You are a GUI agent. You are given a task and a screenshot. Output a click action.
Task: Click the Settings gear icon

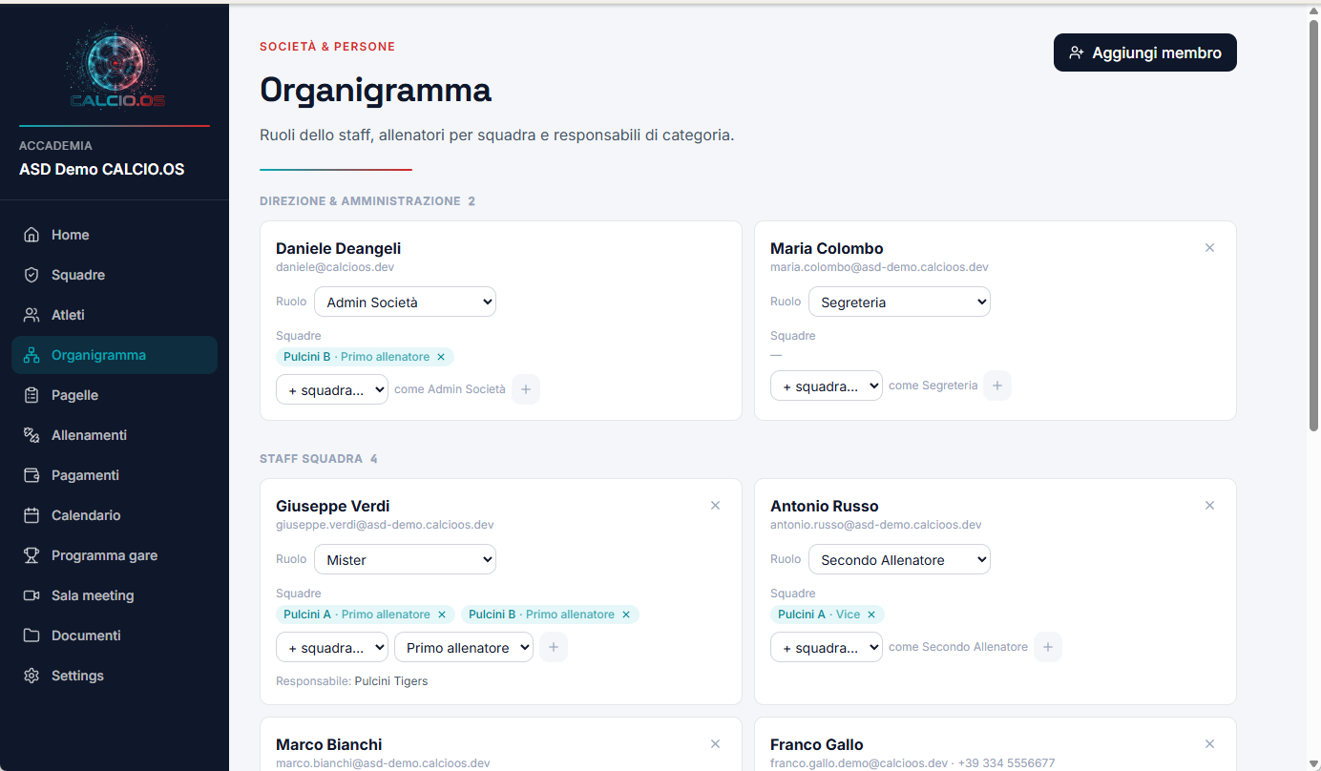point(31,676)
